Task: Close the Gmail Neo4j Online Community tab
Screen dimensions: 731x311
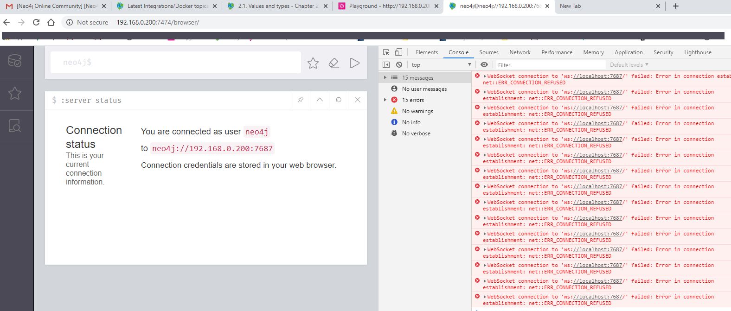Action: (104, 6)
